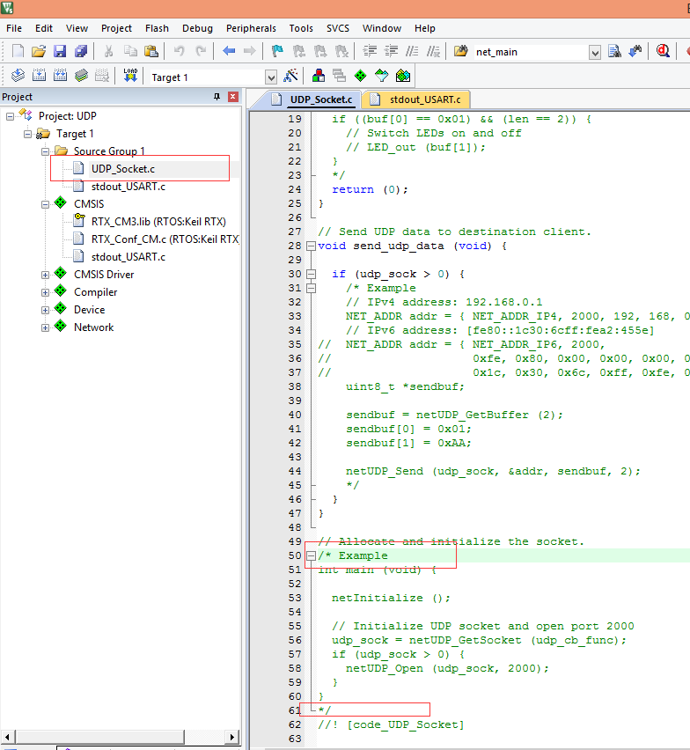Navigate backwards with the blue left arrow
This screenshot has height=750, width=690.
tap(229, 51)
